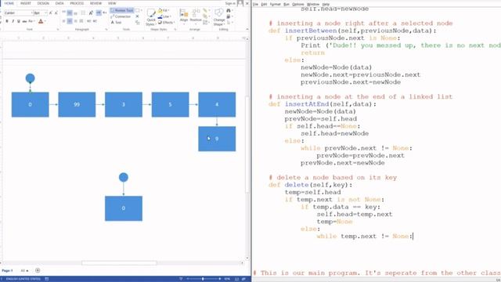Viewport: 501px width, 282px height.
Task: Click the macro recording status bar icon
Action: [47, 279]
